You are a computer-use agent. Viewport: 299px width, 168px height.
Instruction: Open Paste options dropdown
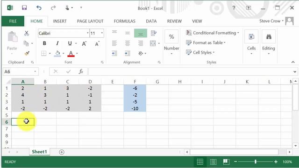click(x=12, y=54)
